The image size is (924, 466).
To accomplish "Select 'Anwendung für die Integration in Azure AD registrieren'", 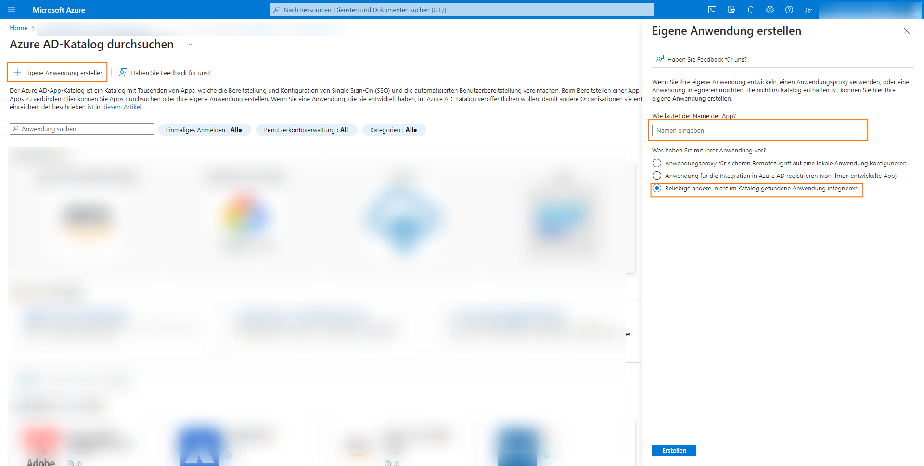I will (x=657, y=176).
